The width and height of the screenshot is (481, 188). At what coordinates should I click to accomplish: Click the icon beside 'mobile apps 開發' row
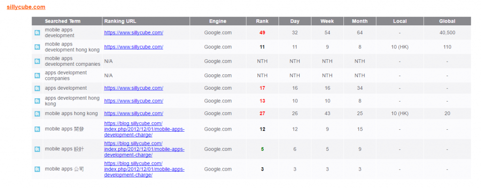37,129
